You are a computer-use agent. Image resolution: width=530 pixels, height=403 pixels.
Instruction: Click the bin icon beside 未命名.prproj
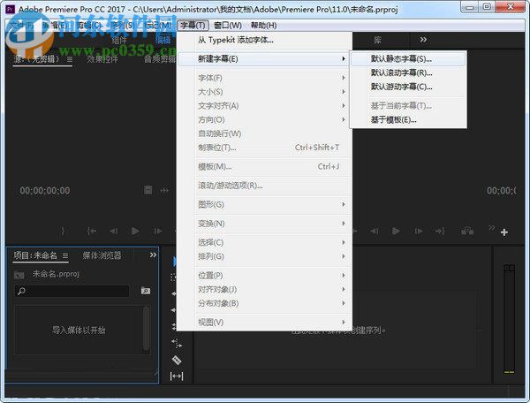point(19,275)
